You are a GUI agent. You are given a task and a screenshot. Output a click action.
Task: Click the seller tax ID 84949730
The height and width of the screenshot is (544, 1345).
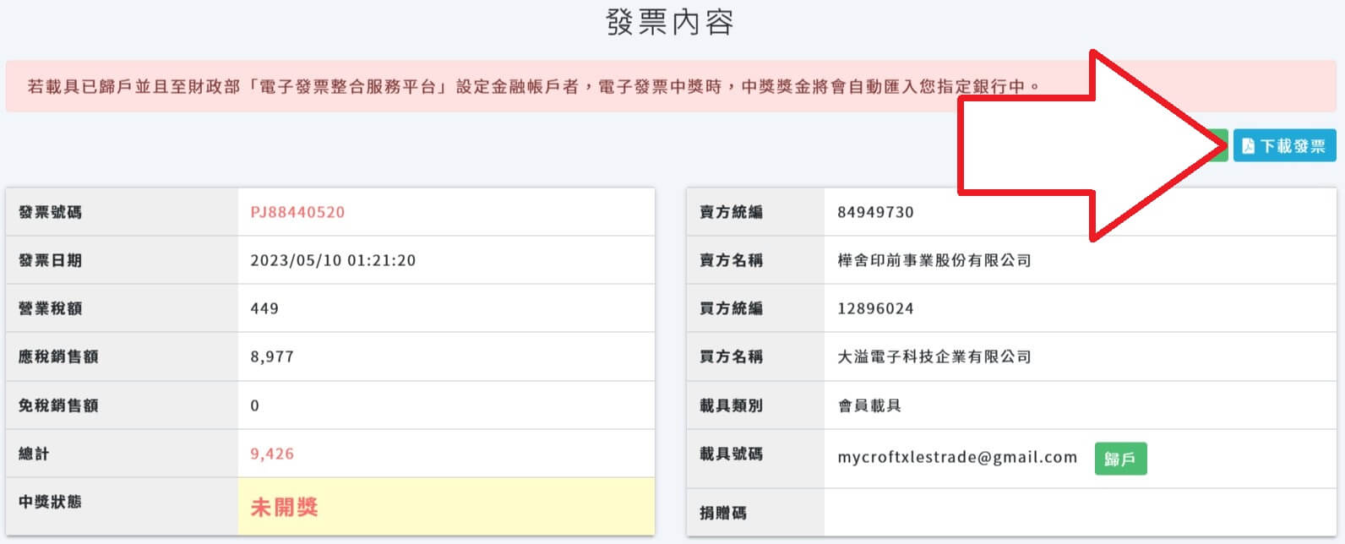875,212
